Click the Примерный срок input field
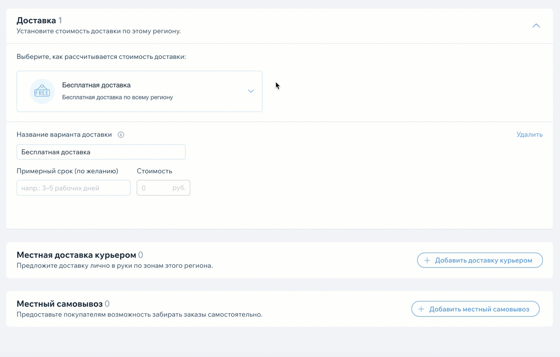 coord(73,188)
